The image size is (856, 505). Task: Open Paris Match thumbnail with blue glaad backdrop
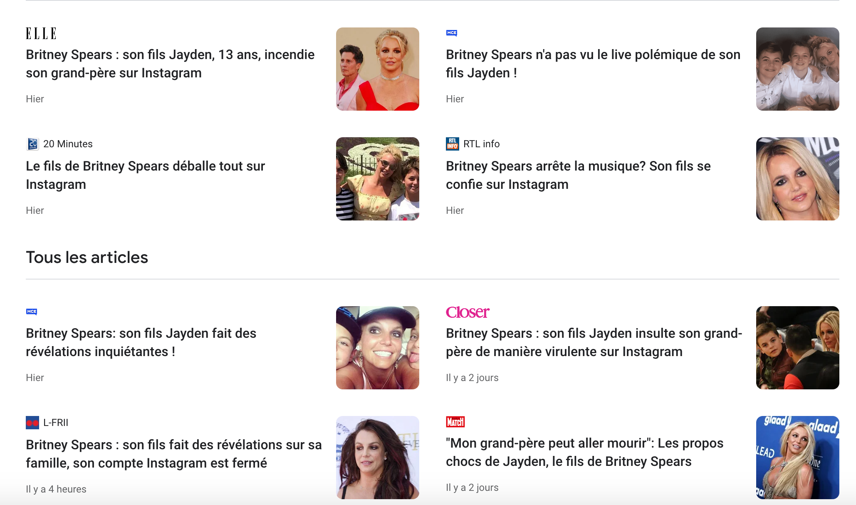pos(798,458)
